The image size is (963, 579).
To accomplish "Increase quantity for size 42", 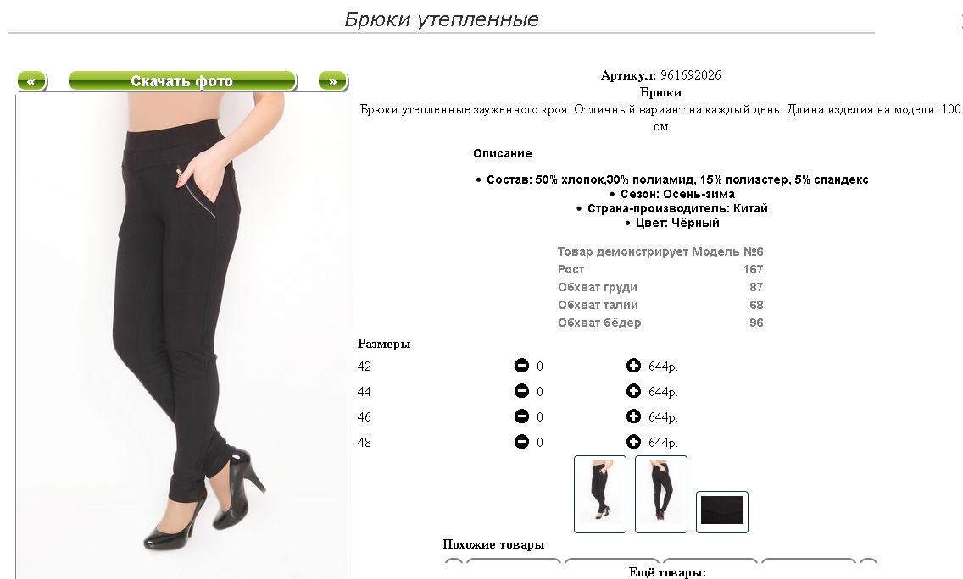I will pos(633,366).
